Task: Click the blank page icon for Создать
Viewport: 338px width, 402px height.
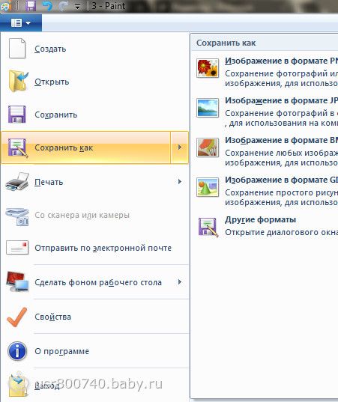Action: coord(17,48)
